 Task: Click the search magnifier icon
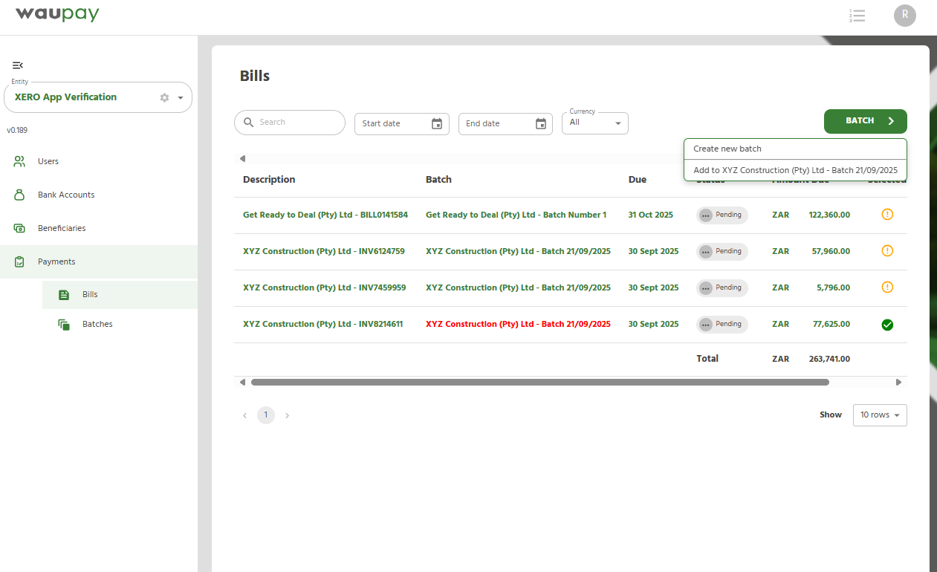click(248, 123)
